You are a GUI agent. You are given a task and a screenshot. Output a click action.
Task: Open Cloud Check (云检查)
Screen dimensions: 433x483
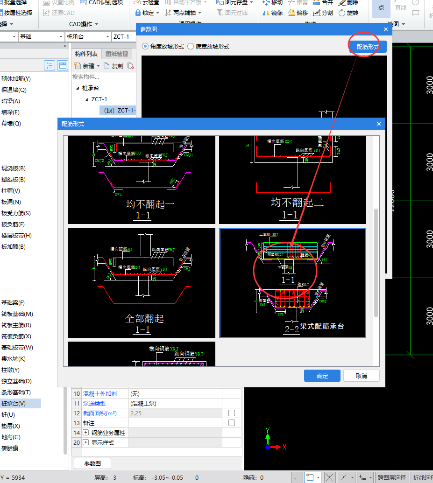(147, 2)
